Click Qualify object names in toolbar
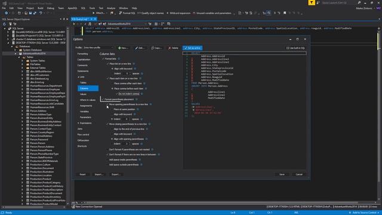The image size is (382, 215). coord(150,13)
